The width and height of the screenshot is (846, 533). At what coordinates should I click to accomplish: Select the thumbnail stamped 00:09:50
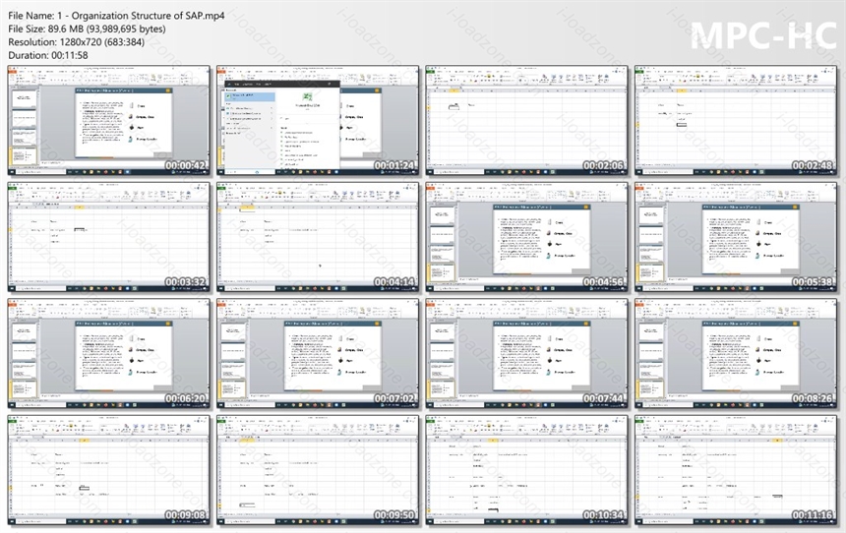[x=318, y=470]
